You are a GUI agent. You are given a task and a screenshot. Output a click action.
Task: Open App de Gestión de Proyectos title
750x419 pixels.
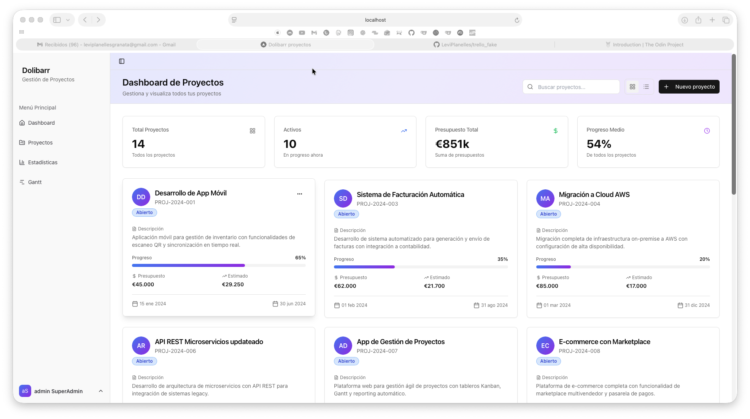pyautogui.click(x=400, y=341)
